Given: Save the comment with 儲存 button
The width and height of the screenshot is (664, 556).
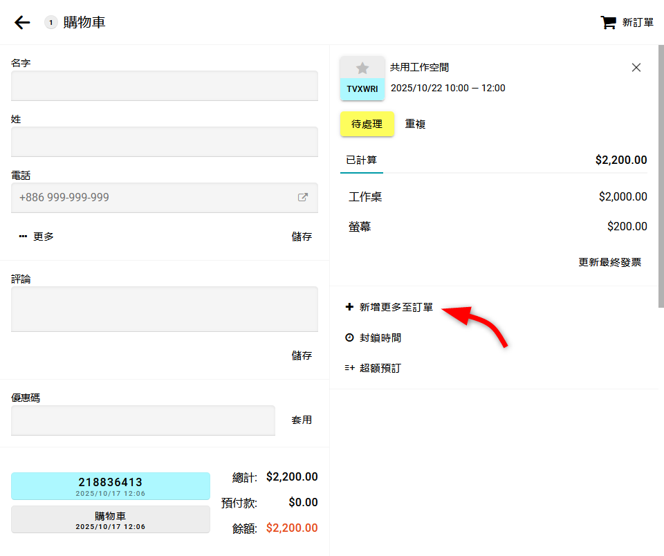Looking at the screenshot, I should (x=302, y=355).
